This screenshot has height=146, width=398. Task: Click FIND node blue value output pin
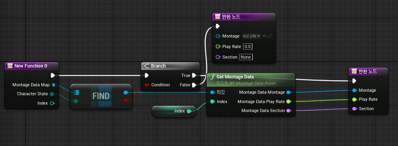pyautogui.click(x=126, y=93)
